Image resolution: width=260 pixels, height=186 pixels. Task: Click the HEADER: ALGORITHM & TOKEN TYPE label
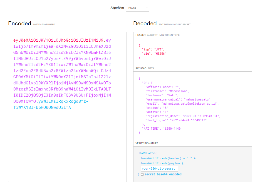pos(157,35)
